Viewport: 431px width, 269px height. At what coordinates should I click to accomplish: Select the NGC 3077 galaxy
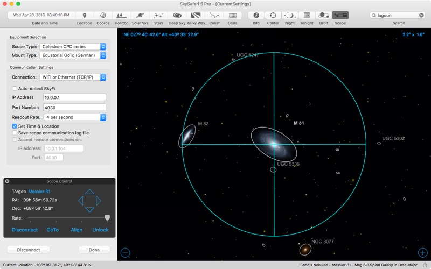coord(305,250)
